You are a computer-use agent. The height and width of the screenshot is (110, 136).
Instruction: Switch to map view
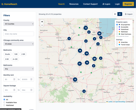(x=120, y=14)
